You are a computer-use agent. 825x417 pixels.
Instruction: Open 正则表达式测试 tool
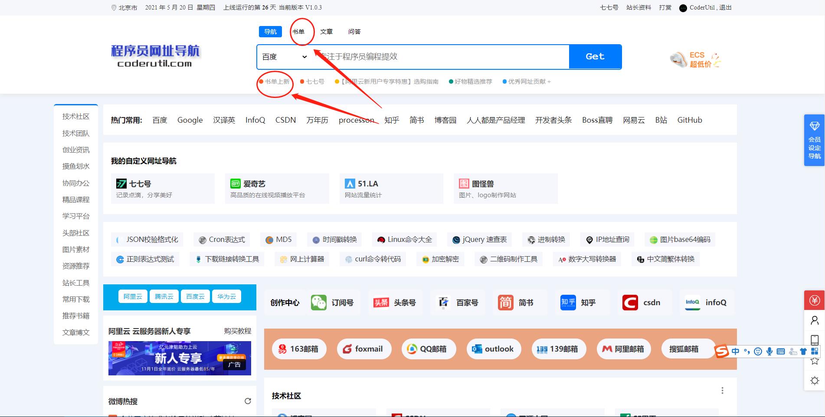(x=145, y=259)
